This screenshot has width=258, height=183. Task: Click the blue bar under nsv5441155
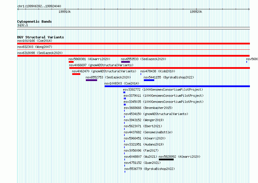click(149, 80)
